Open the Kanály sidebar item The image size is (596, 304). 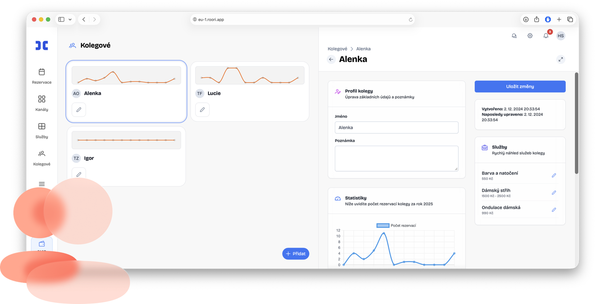click(42, 103)
